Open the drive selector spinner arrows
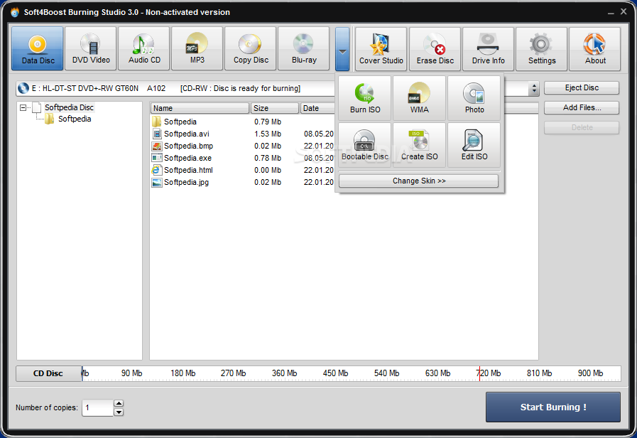The image size is (637, 438). (x=534, y=88)
